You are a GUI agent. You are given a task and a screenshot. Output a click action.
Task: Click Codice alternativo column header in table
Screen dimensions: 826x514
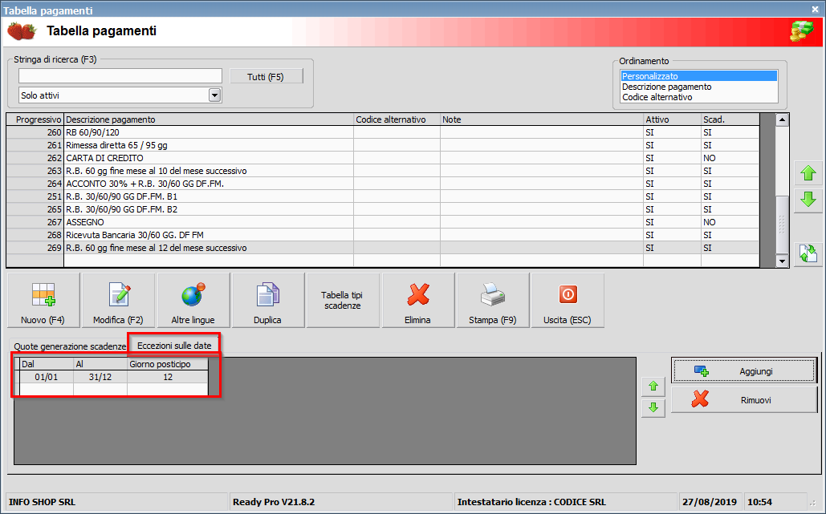[x=397, y=119]
